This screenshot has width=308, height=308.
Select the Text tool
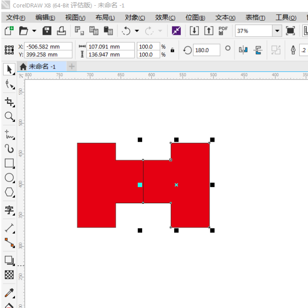click(10, 210)
